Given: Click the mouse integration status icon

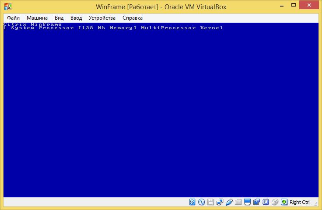Looking at the screenshot, I should click(275, 202).
